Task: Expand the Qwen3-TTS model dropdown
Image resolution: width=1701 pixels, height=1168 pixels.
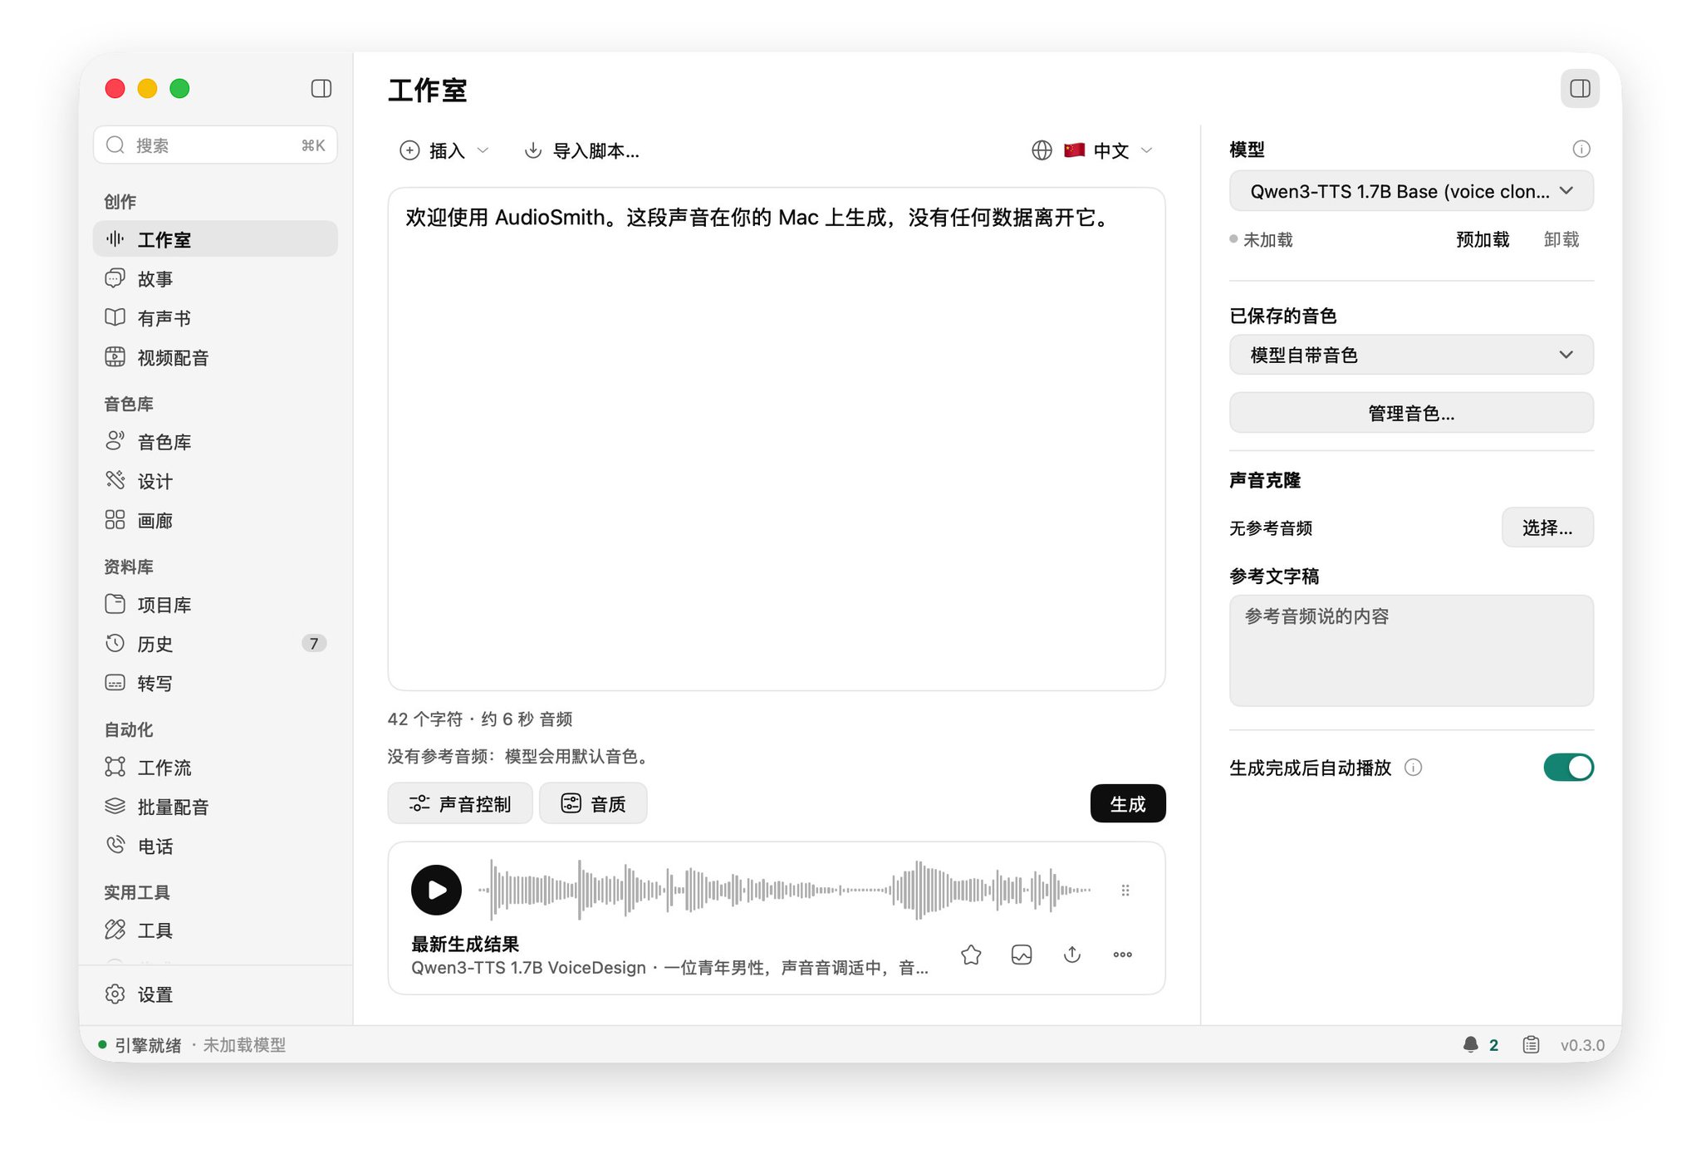Action: (x=1411, y=191)
